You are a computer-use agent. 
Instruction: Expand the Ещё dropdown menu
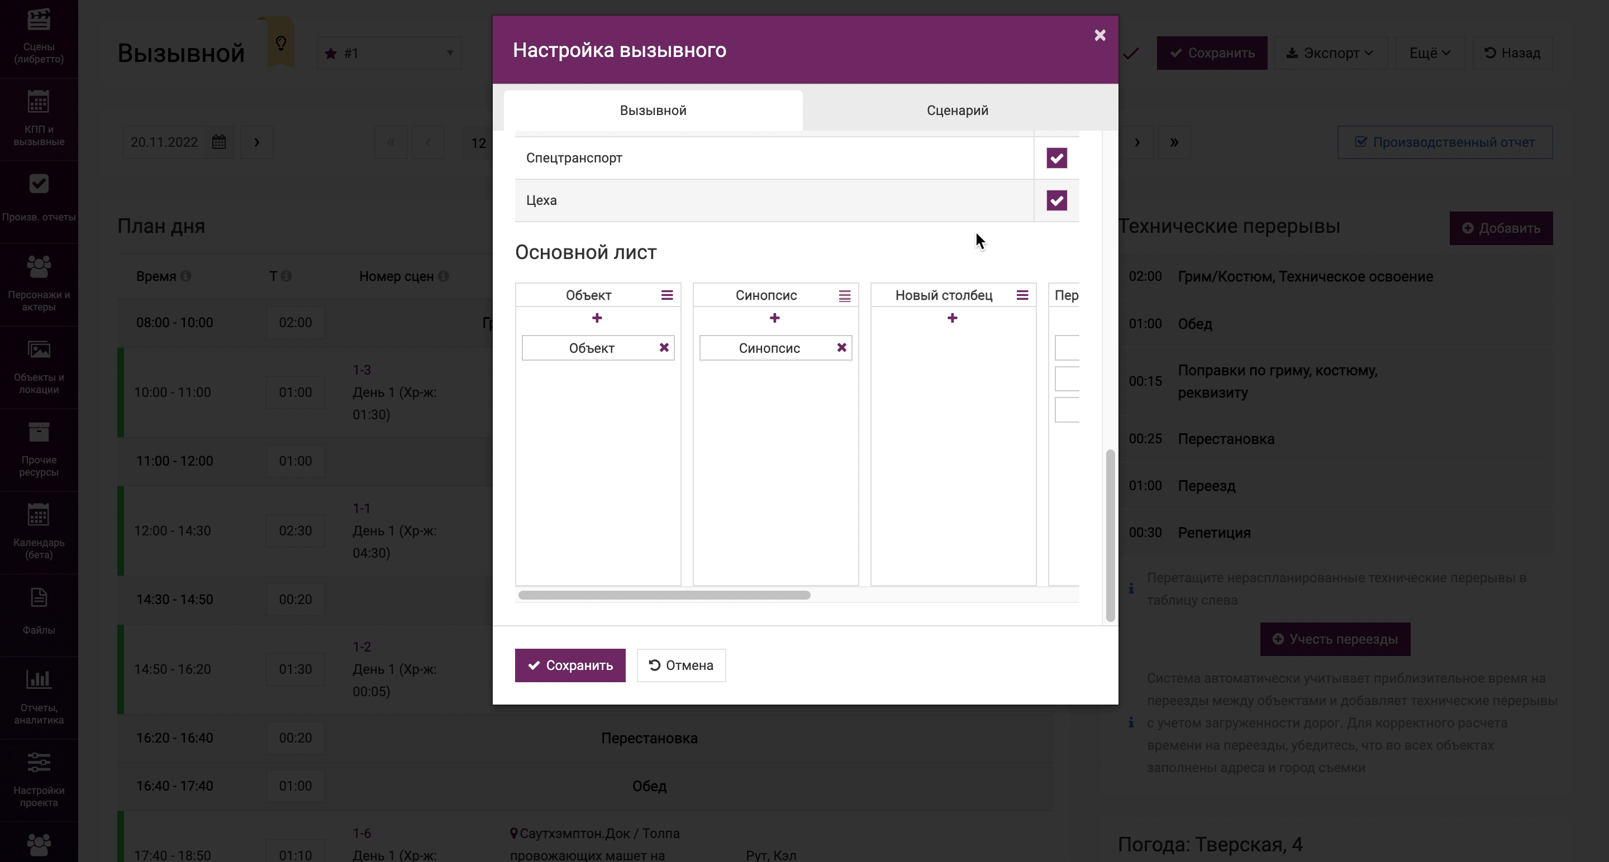point(1430,53)
